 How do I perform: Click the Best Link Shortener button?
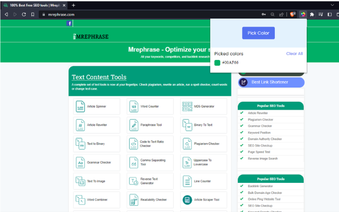coord(271,82)
